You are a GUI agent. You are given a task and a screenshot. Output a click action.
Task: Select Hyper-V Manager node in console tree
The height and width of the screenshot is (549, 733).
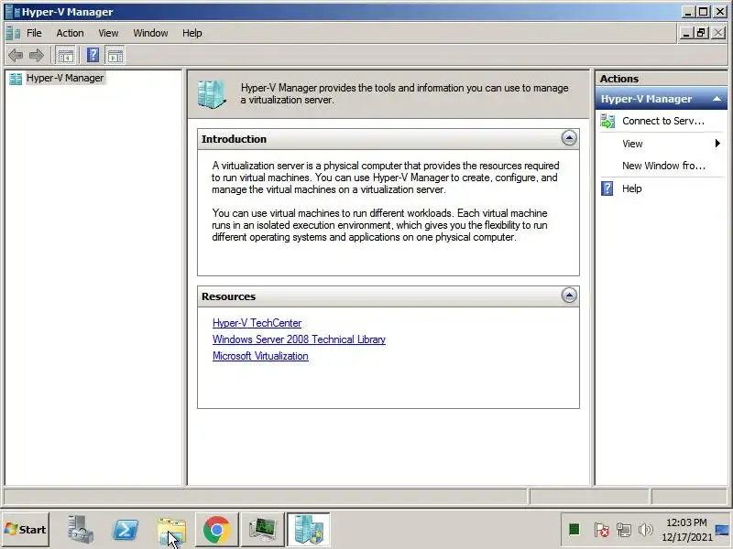65,78
